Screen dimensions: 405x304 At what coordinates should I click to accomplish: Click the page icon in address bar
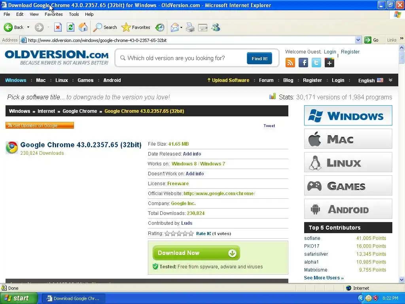(x=23, y=40)
